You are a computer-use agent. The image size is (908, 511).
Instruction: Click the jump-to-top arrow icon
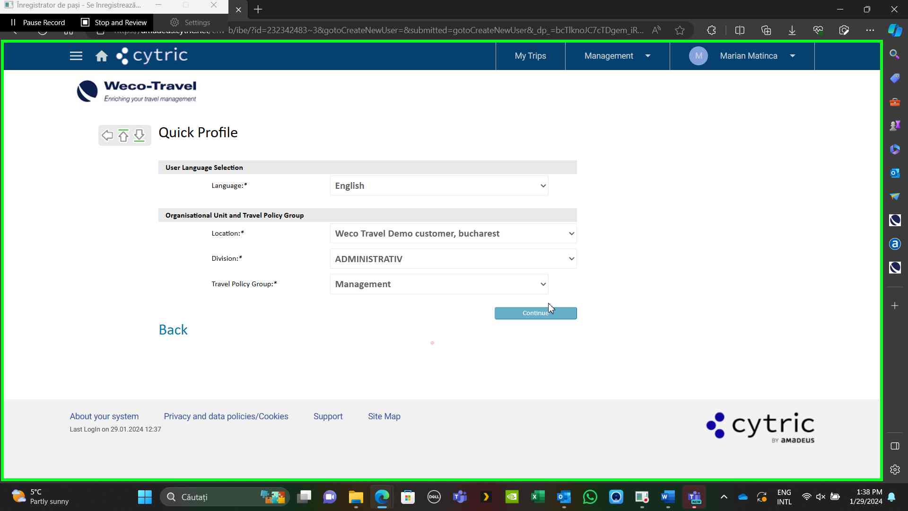tap(123, 135)
